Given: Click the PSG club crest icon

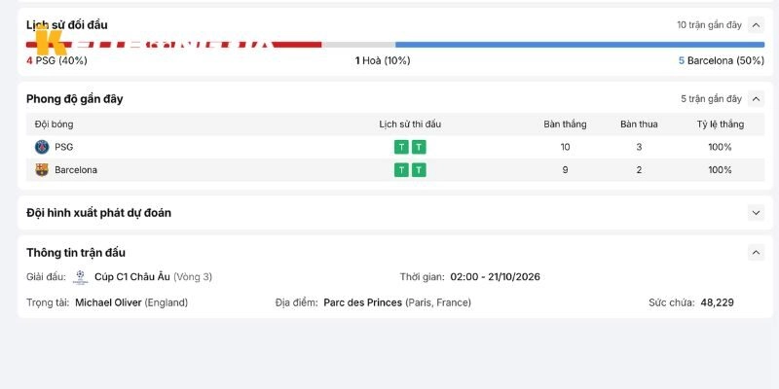Looking at the screenshot, I should tap(42, 147).
